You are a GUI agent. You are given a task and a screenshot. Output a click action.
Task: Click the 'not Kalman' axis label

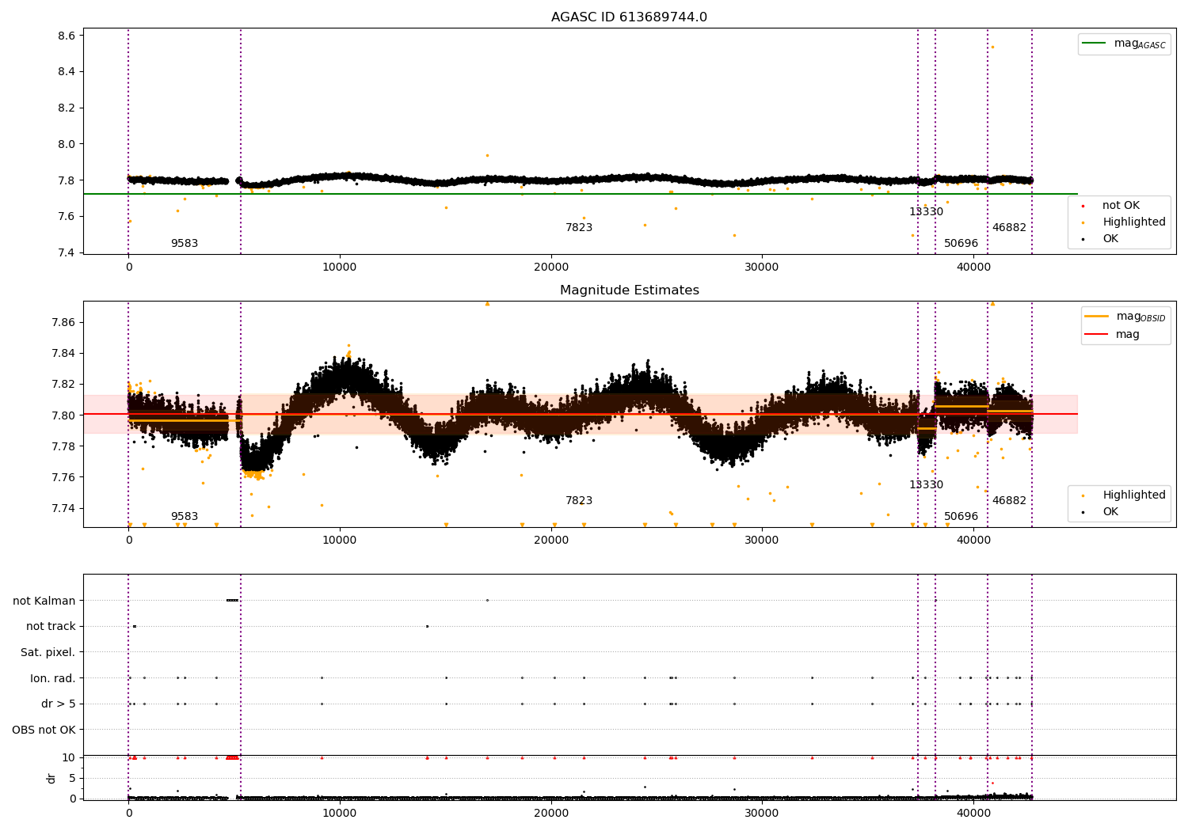coord(44,601)
